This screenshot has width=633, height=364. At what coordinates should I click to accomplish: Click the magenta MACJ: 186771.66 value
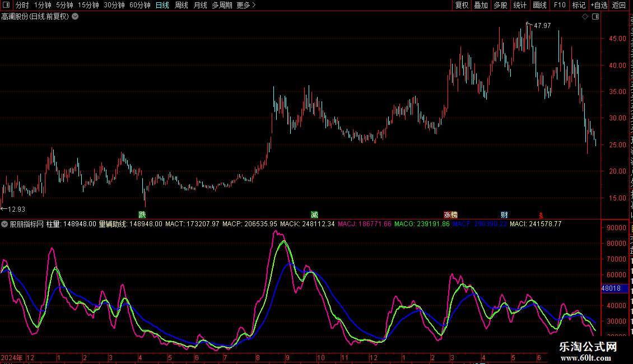365,224
